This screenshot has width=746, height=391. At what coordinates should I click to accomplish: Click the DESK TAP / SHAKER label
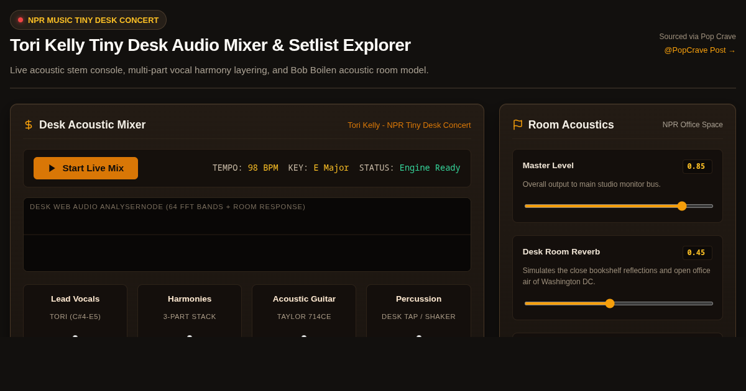418,317
